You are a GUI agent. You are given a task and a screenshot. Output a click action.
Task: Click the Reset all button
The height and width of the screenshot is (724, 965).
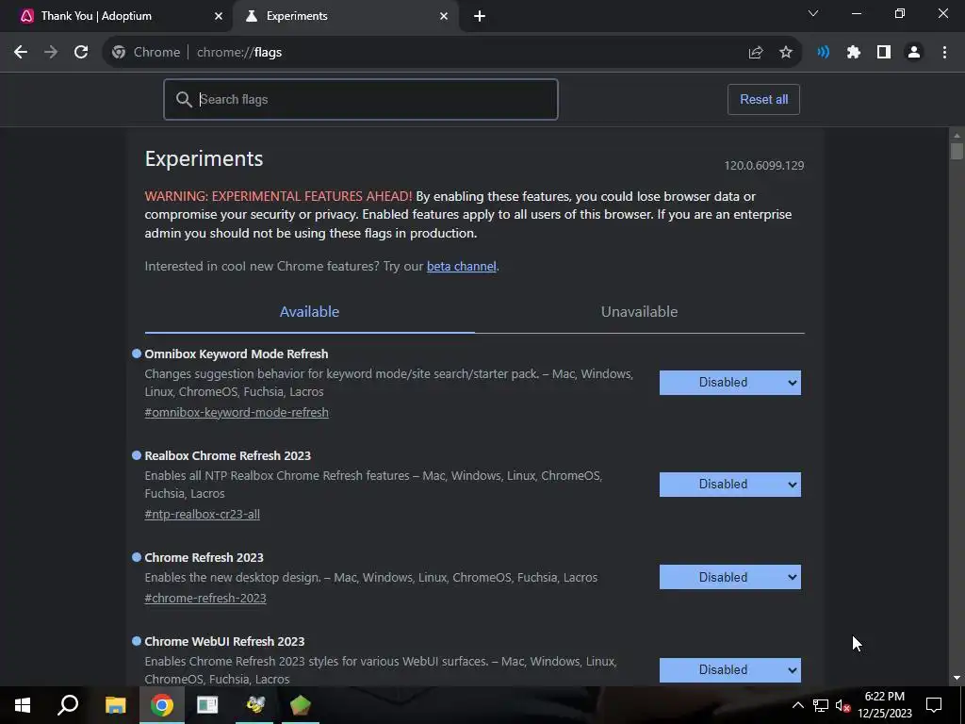[x=763, y=99]
